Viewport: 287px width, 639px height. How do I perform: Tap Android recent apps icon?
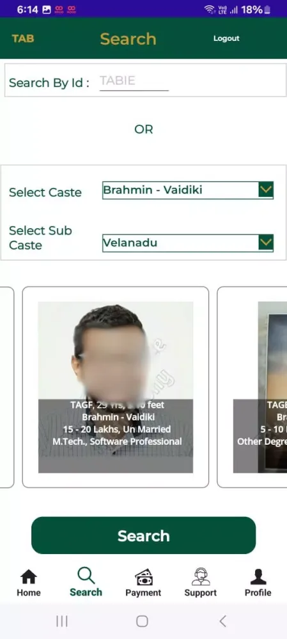(x=62, y=621)
